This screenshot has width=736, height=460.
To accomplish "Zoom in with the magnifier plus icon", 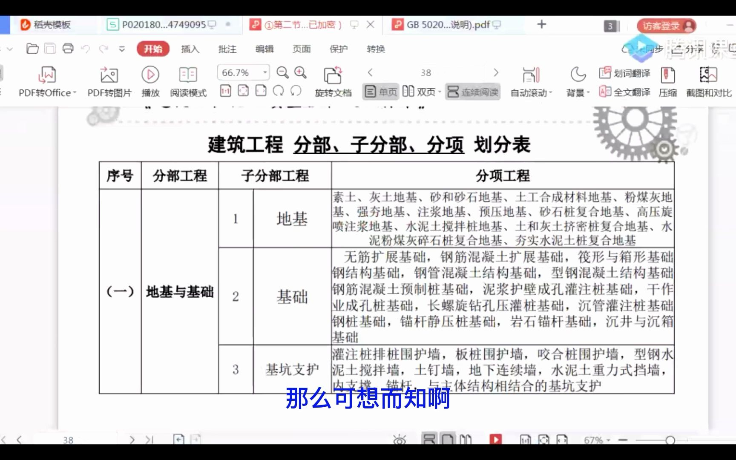I will click(x=301, y=72).
